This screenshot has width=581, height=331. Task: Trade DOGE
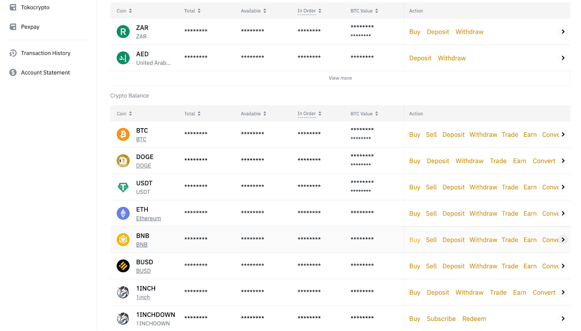tap(498, 161)
